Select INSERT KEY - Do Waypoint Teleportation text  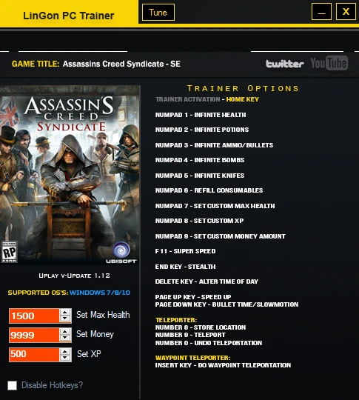pyautogui.click(x=223, y=365)
